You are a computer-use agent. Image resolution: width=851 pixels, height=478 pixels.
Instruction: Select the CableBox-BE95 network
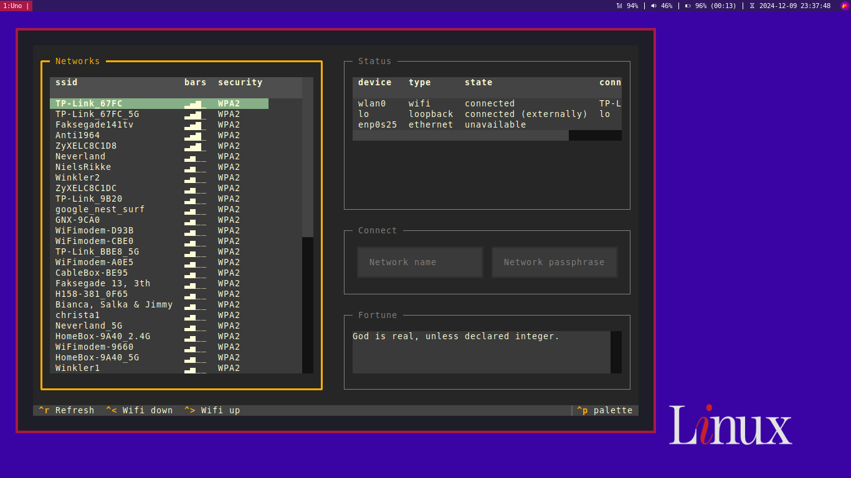point(159,273)
